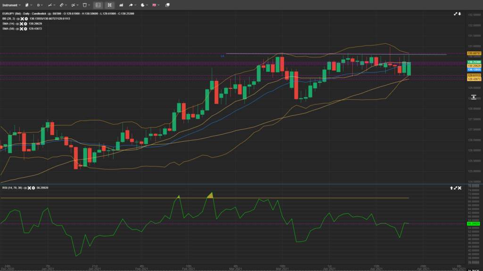Screen dimensions: 483x271
Task: Click the horizontal resistance line on chart
Action: 336,54
